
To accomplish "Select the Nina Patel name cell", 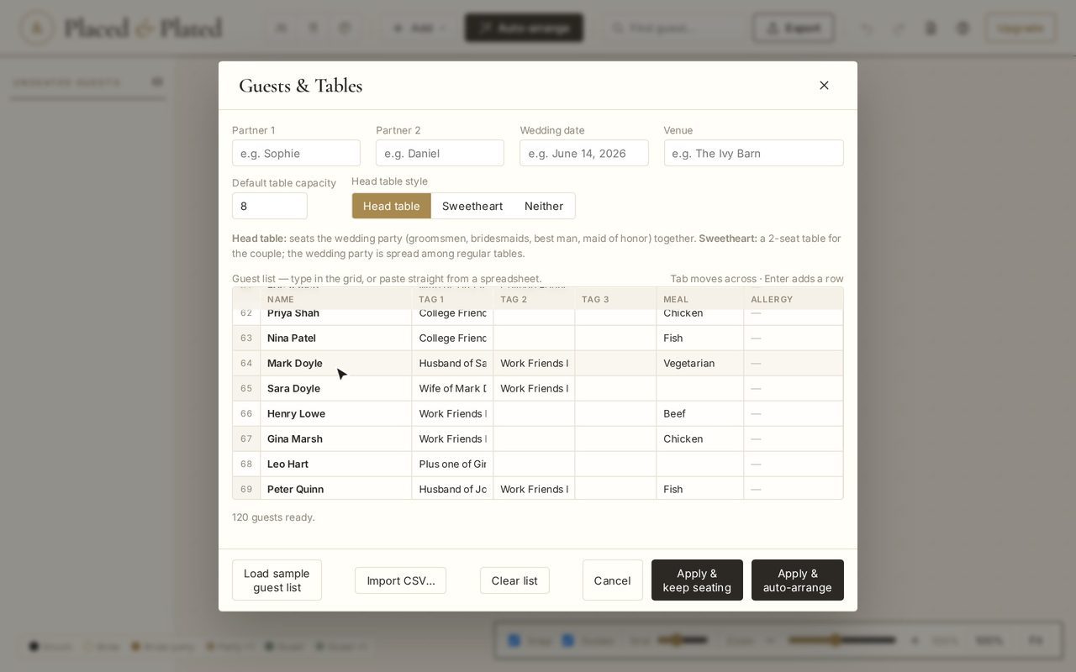I will (336, 338).
